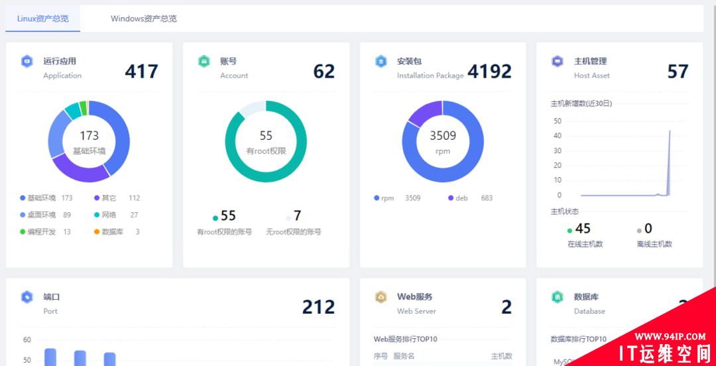716x366 pixels.
Task: Click the Web服务 server icon
Action: pyautogui.click(x=381, y=297)
